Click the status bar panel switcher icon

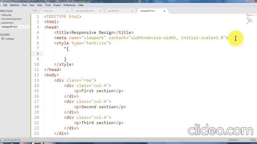[x=0, y=140]
